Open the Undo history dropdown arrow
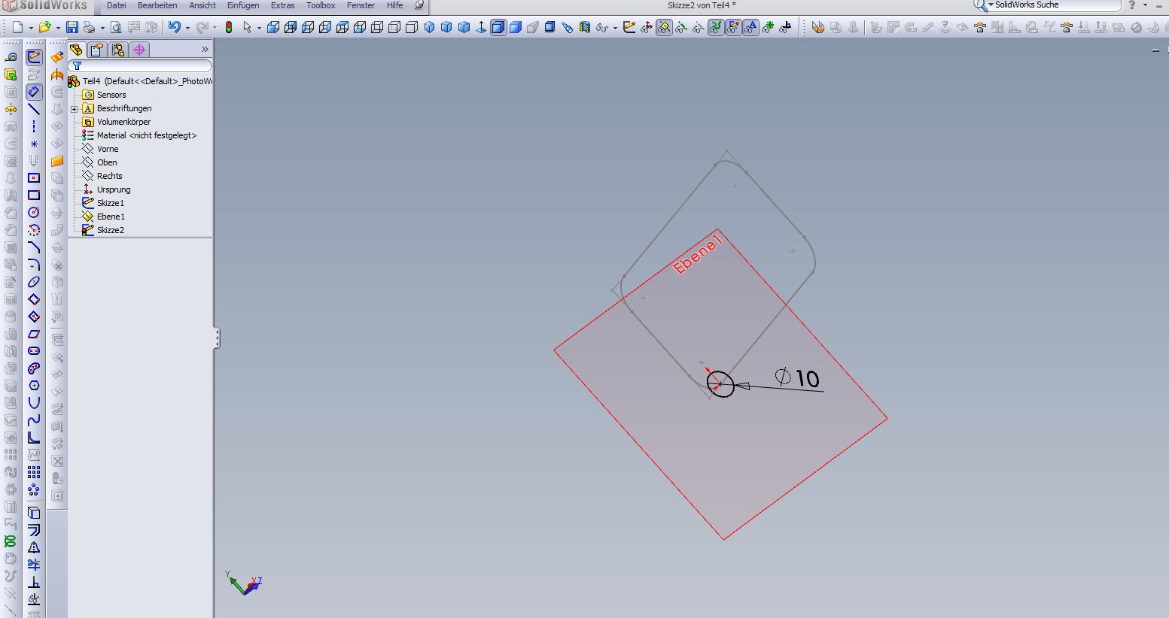The height and width of the screenshot is (618, 1169). click(x=187, y=28)
